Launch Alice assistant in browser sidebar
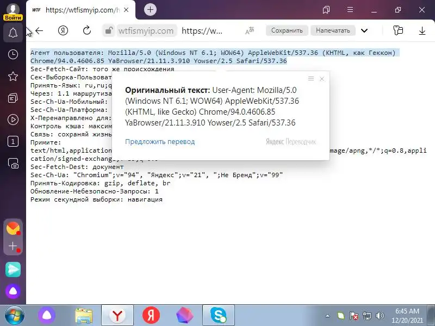This screenshot has width=435, height=326. point(13,291)
